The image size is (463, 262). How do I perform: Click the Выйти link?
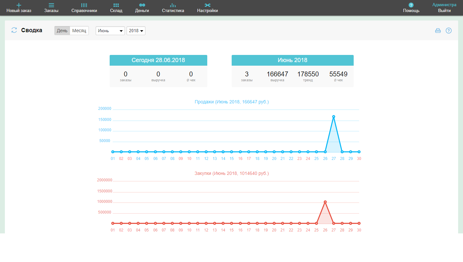tap(444, 10)
